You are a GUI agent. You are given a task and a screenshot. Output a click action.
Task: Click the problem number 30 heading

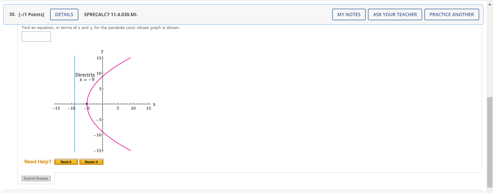pos(12,14)
